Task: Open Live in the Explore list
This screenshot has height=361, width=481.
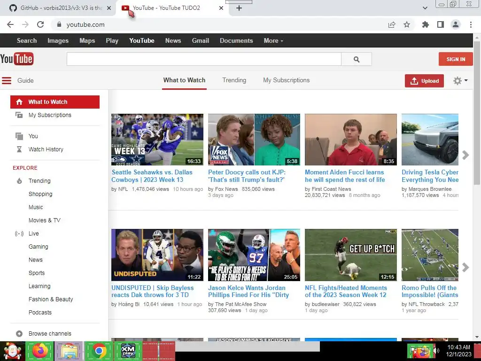Action: pos(33,234)
